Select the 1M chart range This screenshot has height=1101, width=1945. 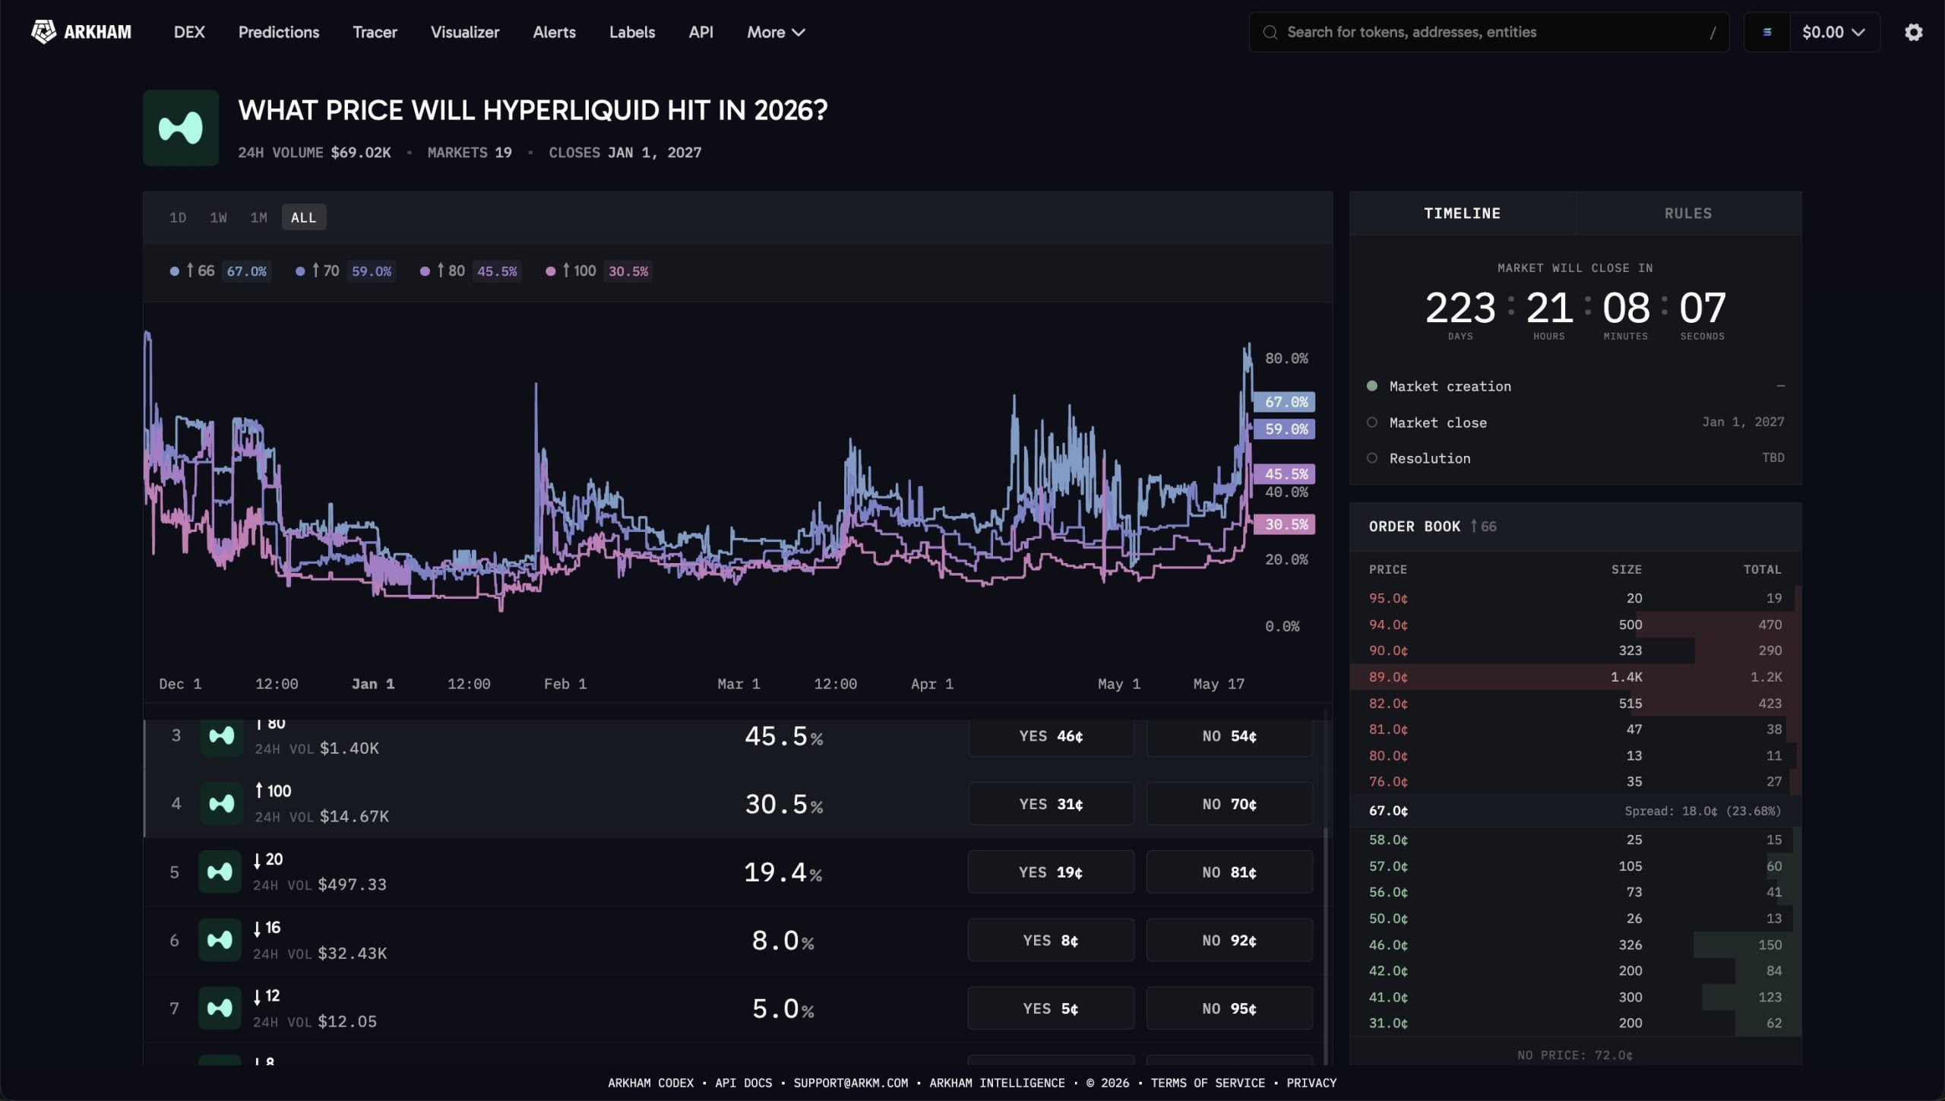258,217
